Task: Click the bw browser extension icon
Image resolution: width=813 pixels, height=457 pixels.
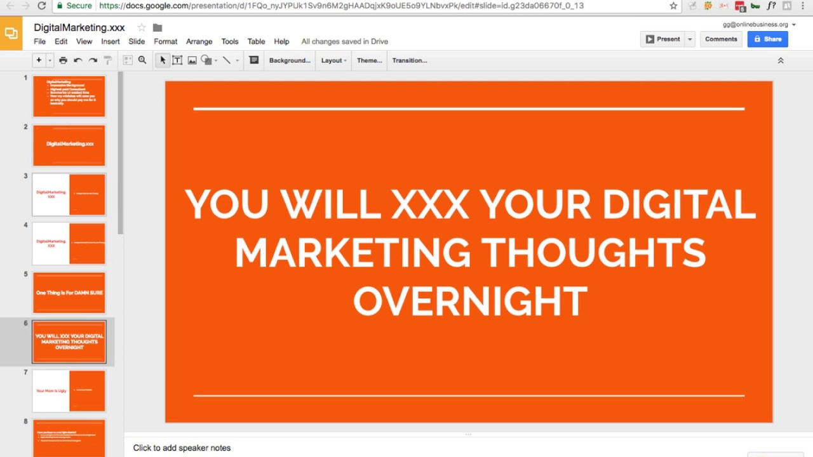Action: point(755,6)
